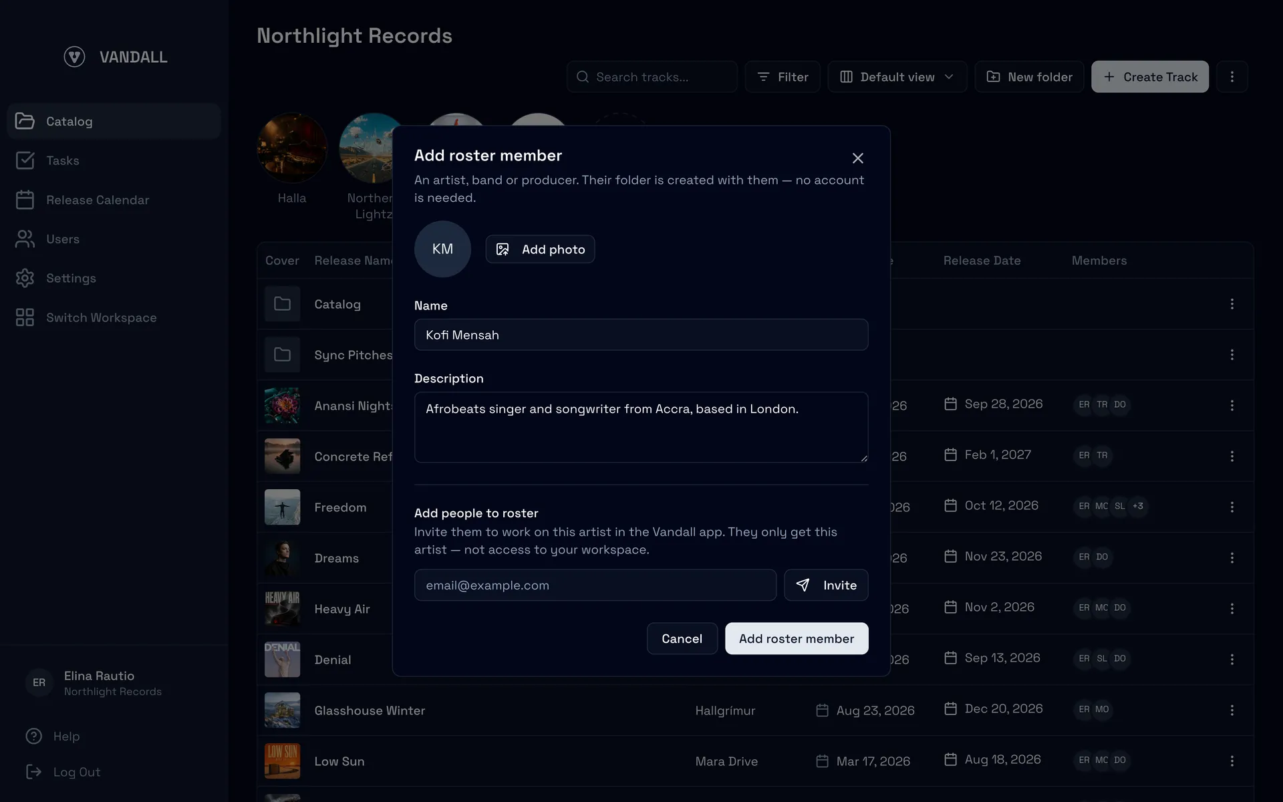1283x802 pixels.
Task: Click the Cancel button
Action: coord(682,639)
